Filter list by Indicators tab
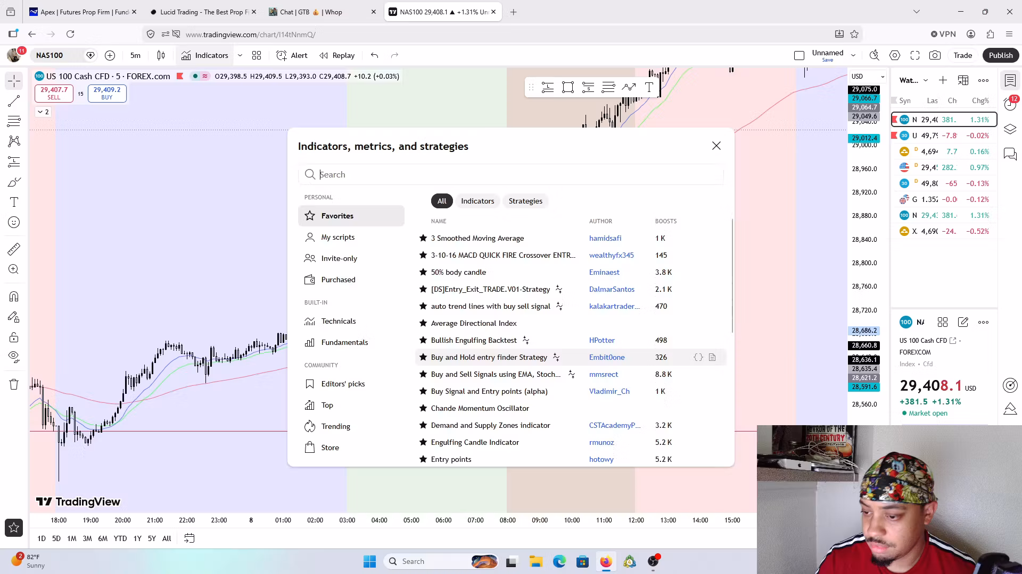This screenshot has width=1022, height=574. (477, 201)
